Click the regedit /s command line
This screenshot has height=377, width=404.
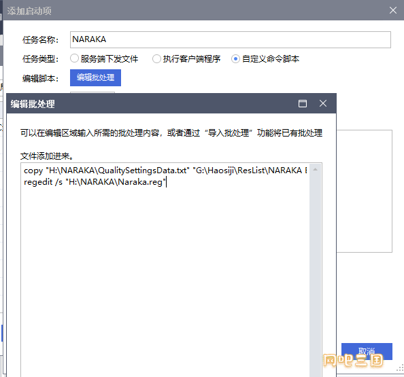95,182
